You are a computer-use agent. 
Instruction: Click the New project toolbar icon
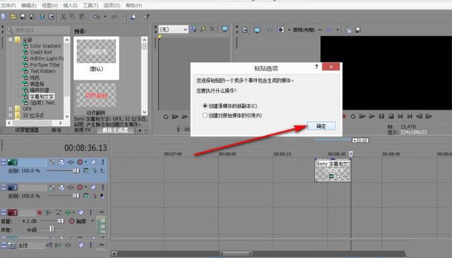click(x=4, y=17)
